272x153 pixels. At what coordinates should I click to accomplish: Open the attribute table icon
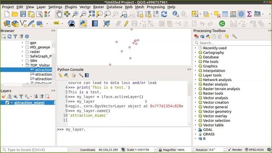click(225, 14)
